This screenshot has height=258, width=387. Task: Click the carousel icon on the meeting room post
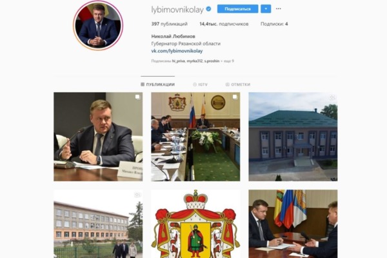click(x=235, y=97)
